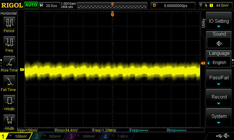Change Language from English
This screenshot has height=140, width=234.
pyautogui.click(x=219, y=62)
